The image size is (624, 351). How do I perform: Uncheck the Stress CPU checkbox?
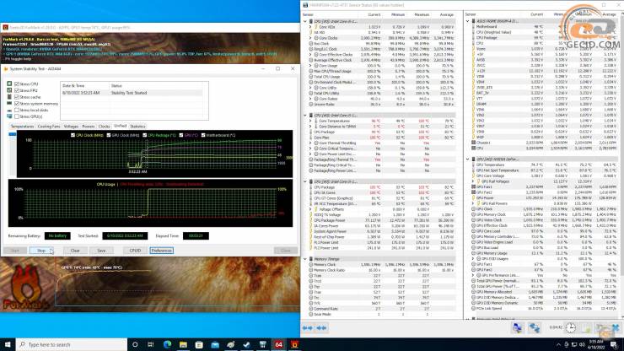click(17, 84)
